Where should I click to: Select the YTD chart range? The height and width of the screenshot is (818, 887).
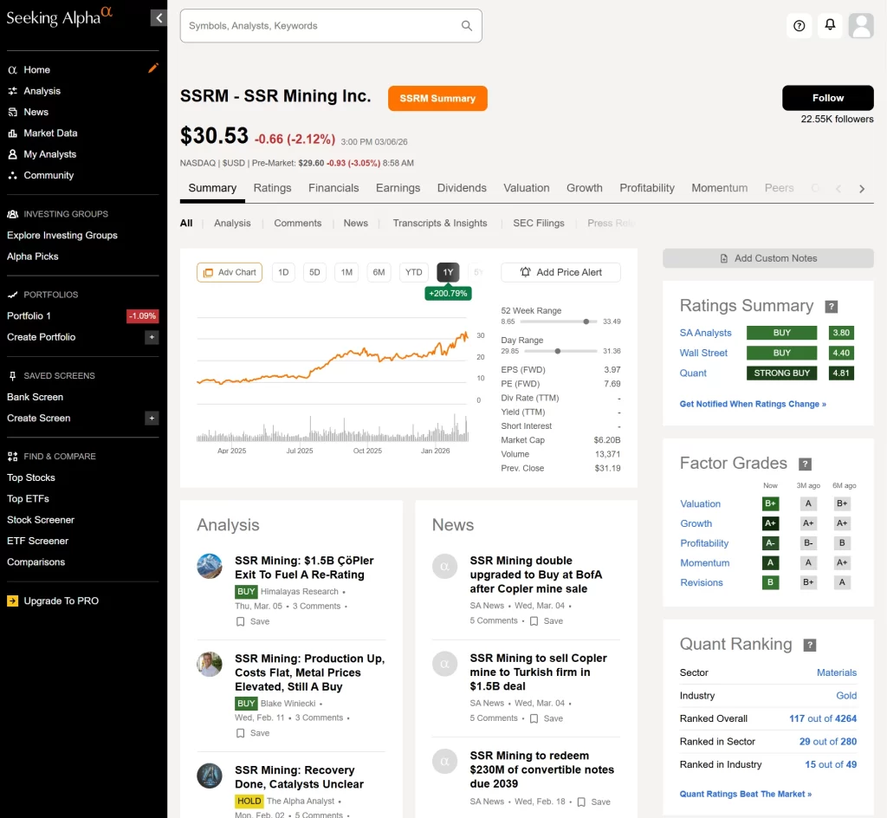pos(414,272)
